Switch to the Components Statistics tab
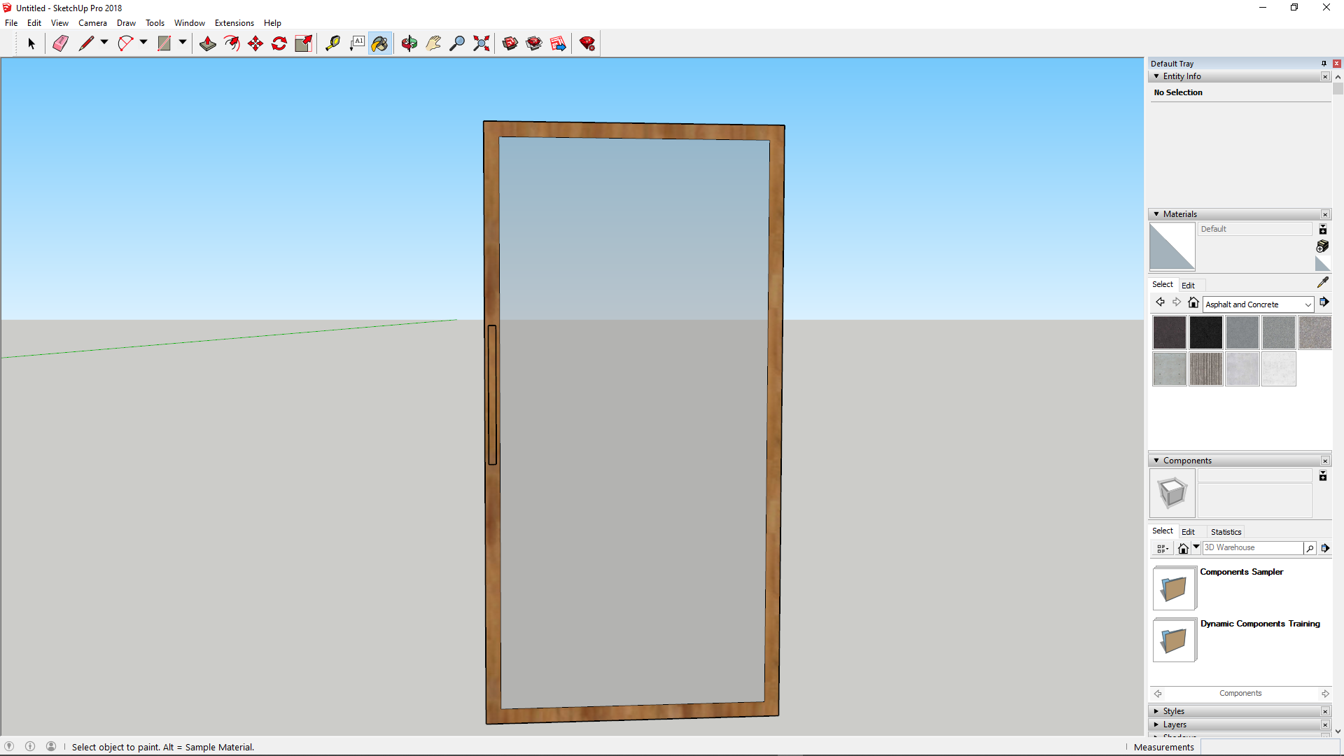The width and height of the screenshot is (1344, 756). point(1225,532)
